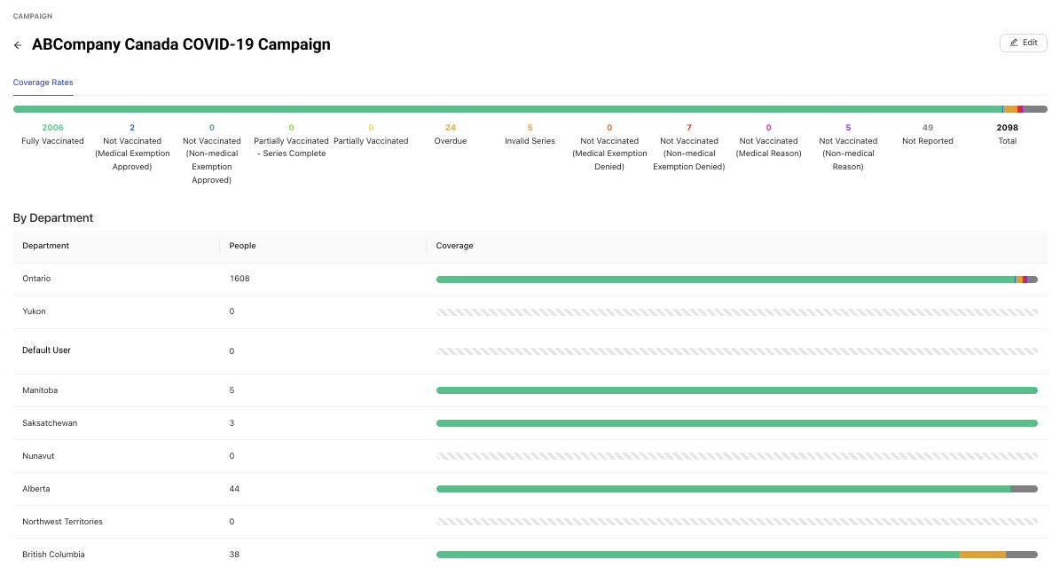Click the back arrow to leave the campaign
The width and height of the screenshot is (1060, 567).
pos(17,44)
